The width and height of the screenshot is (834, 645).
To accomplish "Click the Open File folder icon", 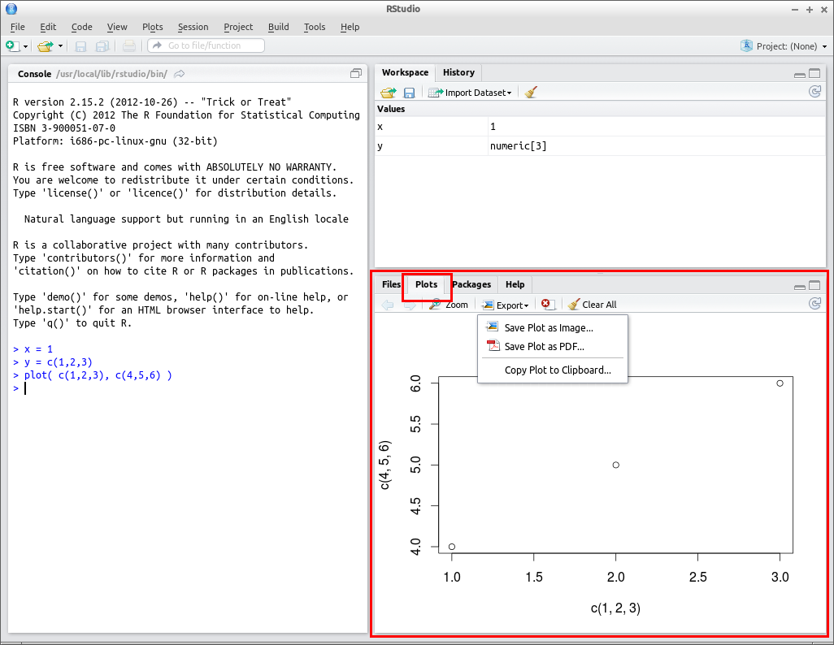I will (x=46, y=46).
